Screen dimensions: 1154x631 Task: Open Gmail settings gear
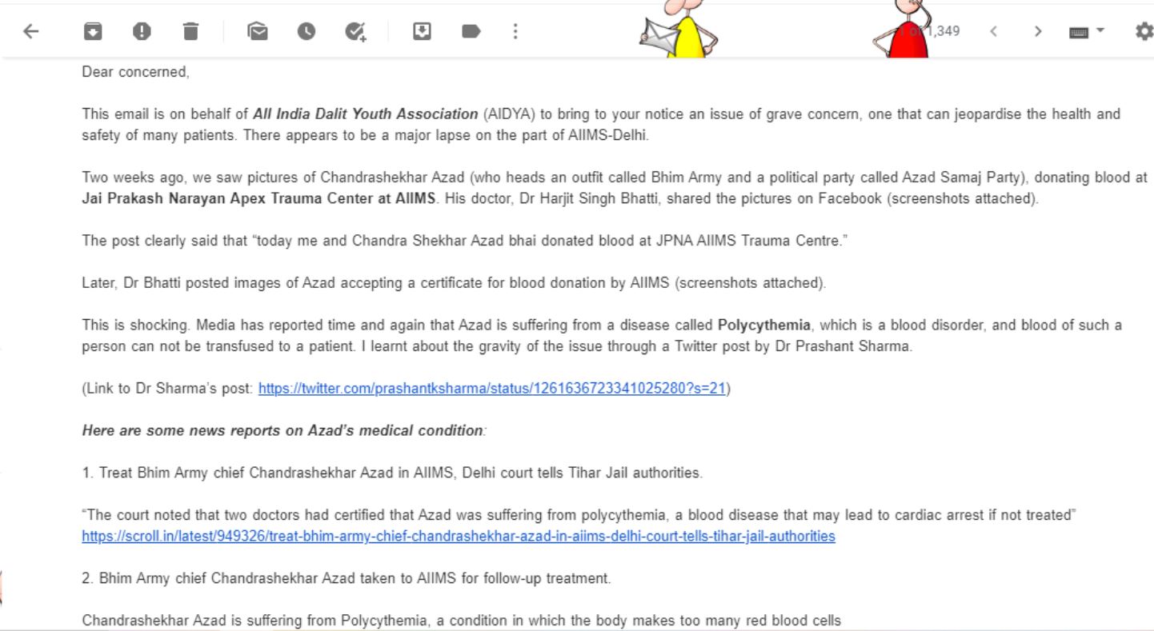click(1144, 31)
